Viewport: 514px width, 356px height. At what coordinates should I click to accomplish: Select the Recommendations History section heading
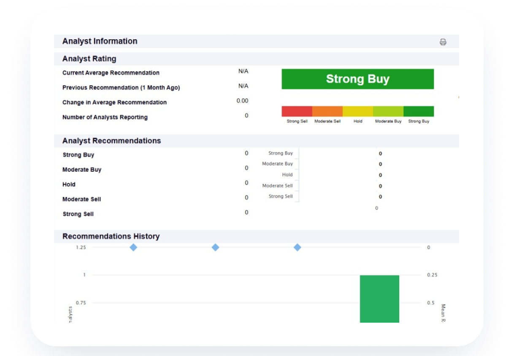[x=111, y=236]
